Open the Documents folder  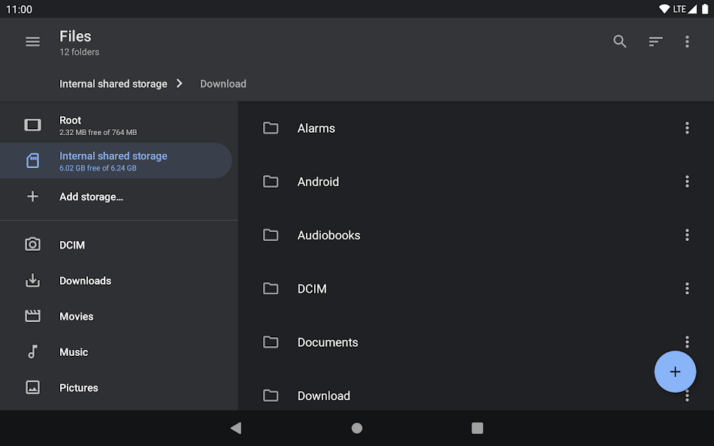coord(328,342)
